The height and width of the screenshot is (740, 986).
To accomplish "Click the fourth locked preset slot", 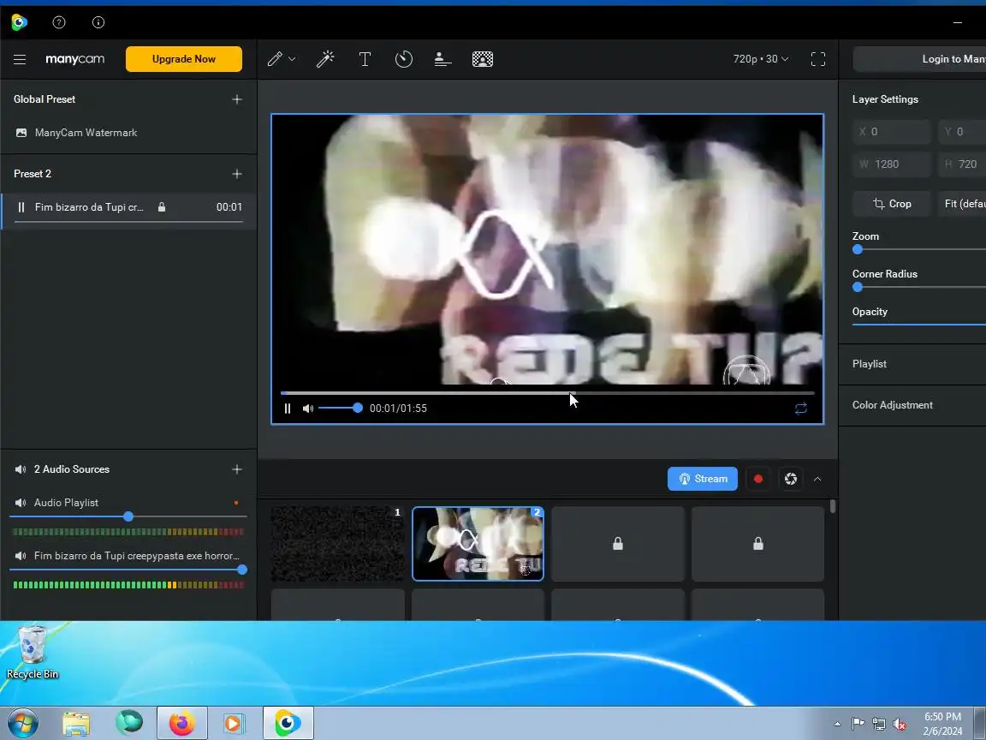I will click(x=757, y=544).
